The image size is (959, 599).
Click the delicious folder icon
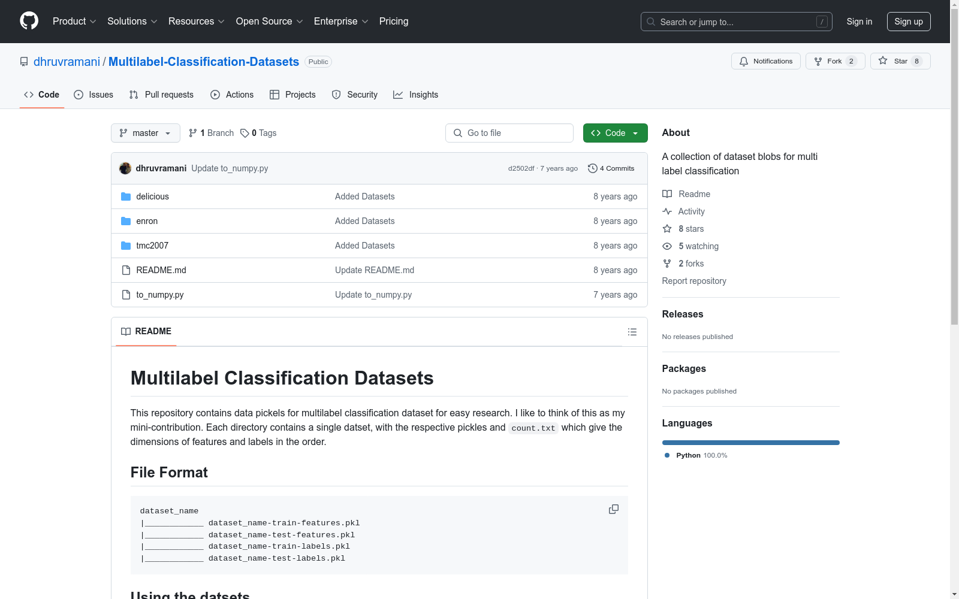point(126,196)
